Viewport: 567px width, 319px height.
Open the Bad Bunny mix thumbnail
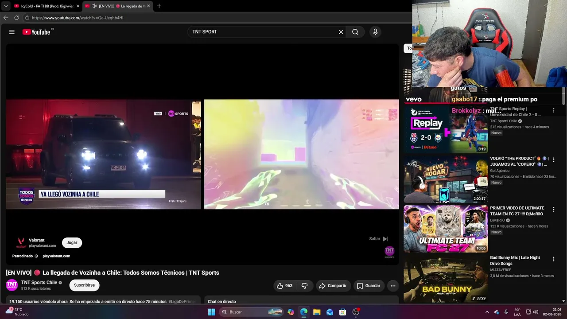(x=446, y=279)
